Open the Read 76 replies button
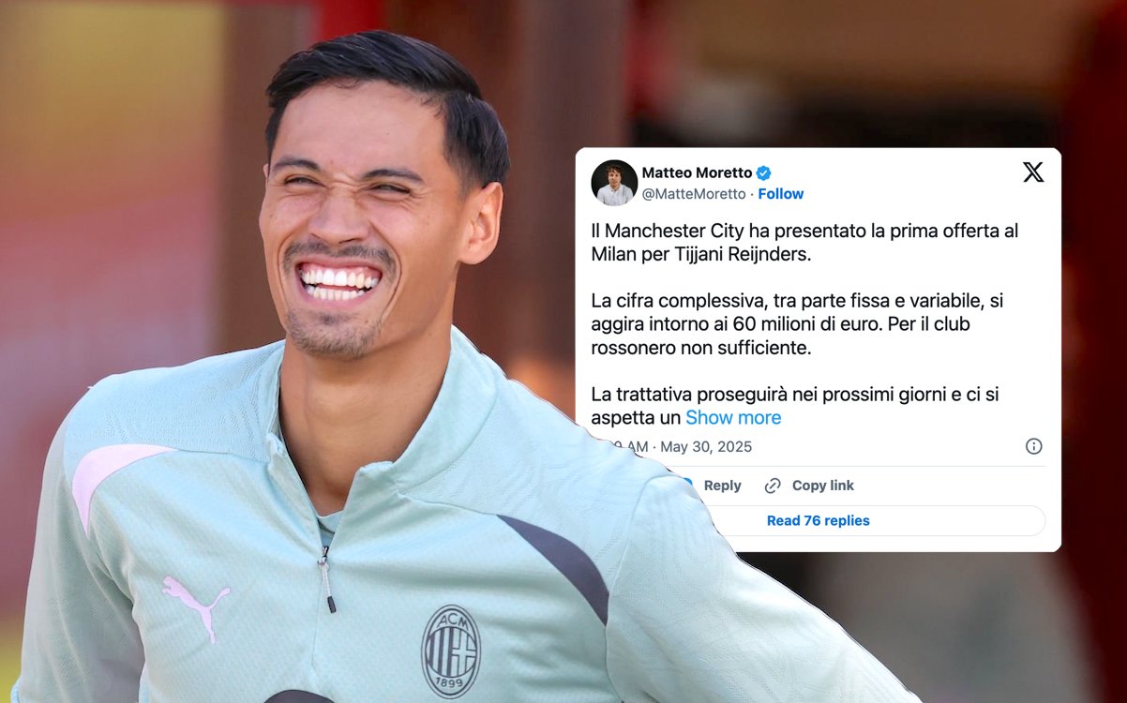Screen dimensions: 1127x703 (x=818, y=521)
